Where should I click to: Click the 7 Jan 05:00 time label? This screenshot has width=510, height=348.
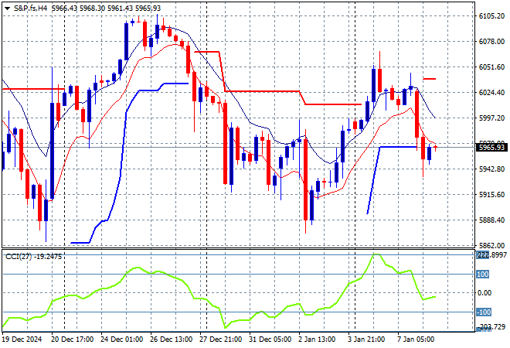coord(417,339)
